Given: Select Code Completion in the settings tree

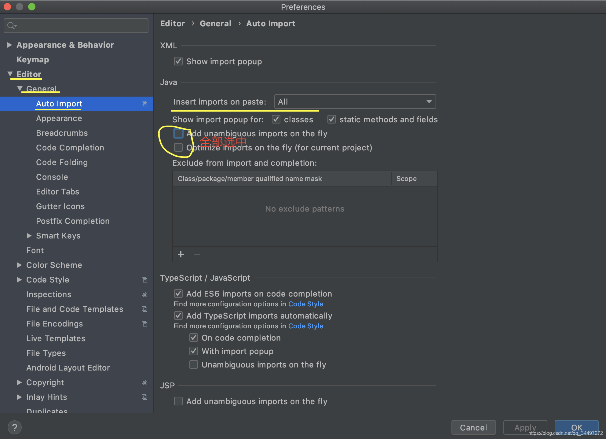Looking at the screenshot, I should click(70, 148).
